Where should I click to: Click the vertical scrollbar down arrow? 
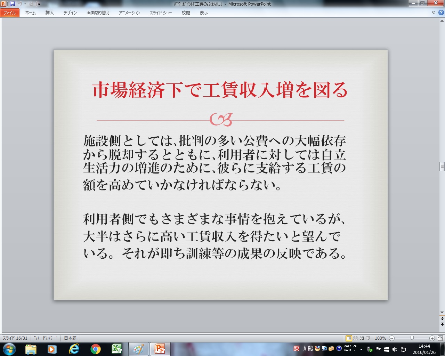442,312
